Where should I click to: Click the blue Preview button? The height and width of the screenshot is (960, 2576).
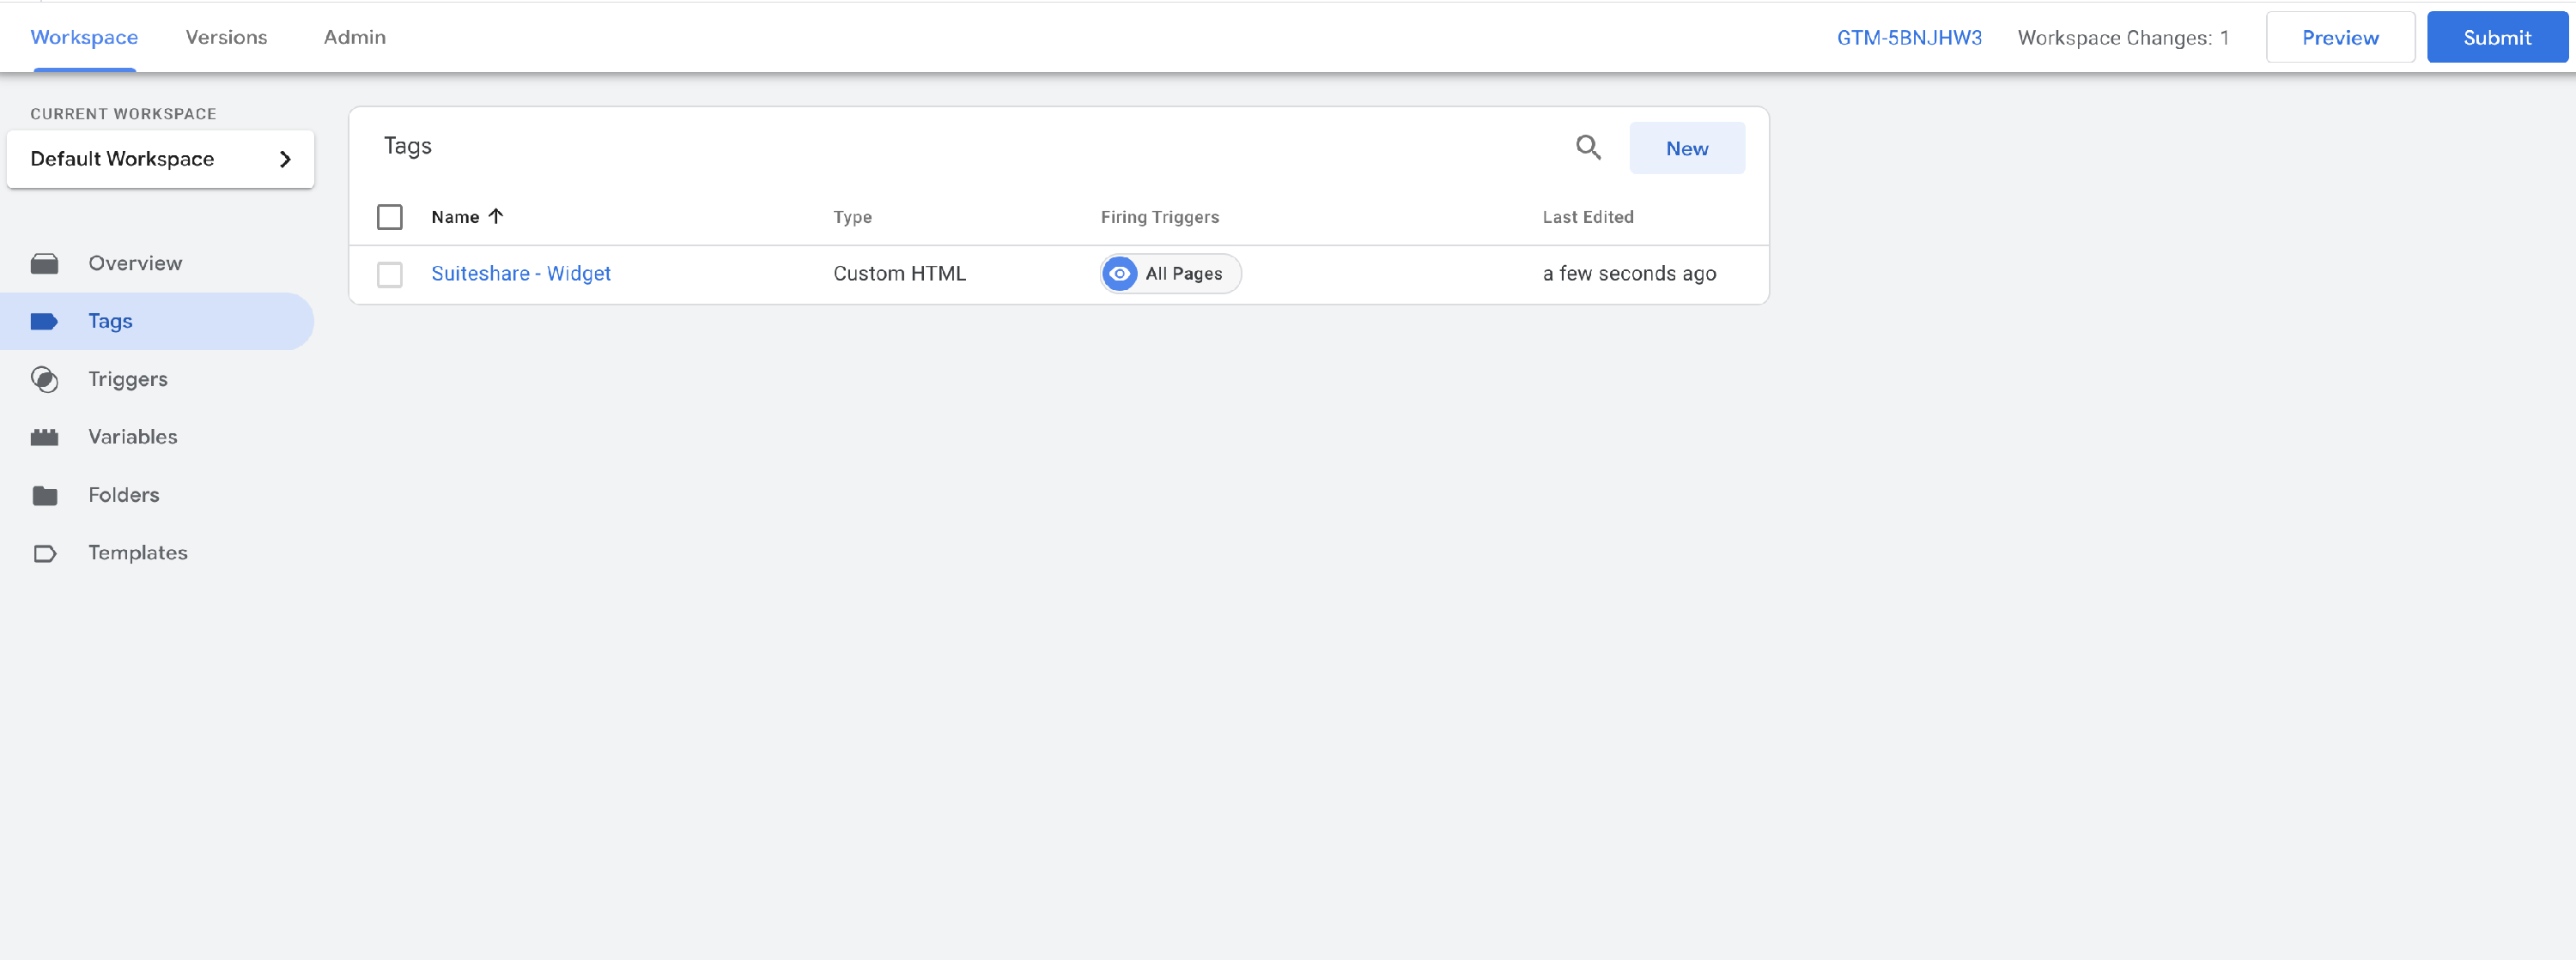2340,37
